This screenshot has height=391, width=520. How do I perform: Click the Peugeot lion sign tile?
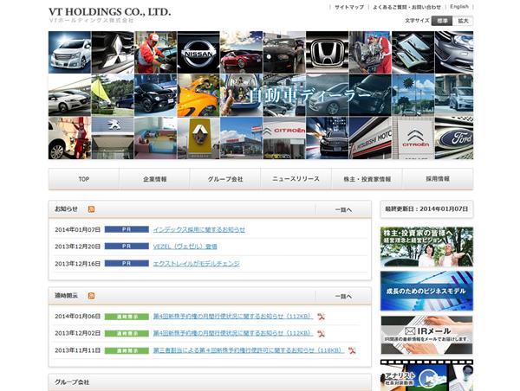click(x=113, y=138)
